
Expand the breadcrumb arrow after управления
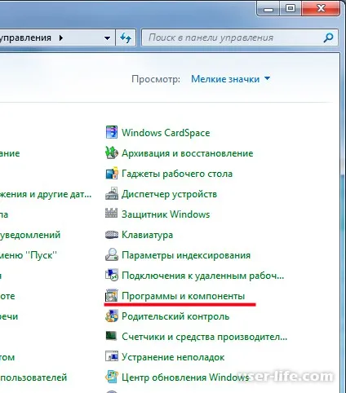[x=61, y=38]
